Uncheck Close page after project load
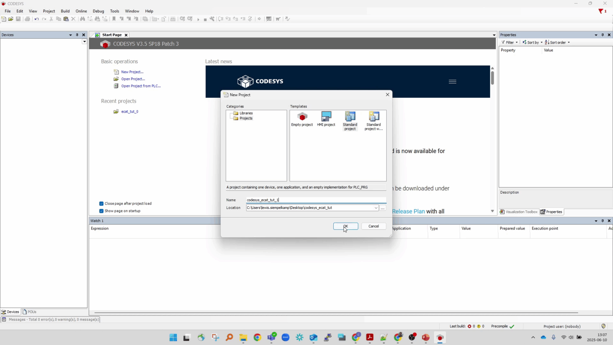 (101, 204)
